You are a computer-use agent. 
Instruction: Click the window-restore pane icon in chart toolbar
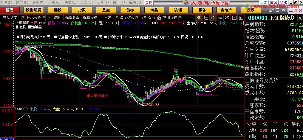tap(234, 18)
